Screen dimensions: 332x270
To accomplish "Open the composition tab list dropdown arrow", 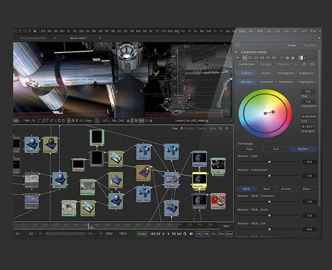I will tap(319, 38).
